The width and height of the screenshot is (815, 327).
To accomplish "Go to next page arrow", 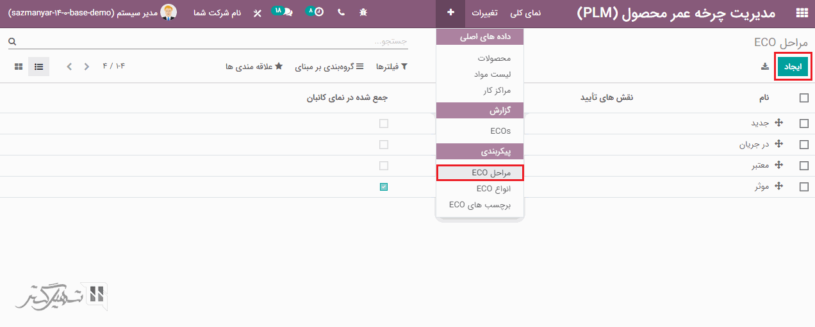I will click(70, 67).
